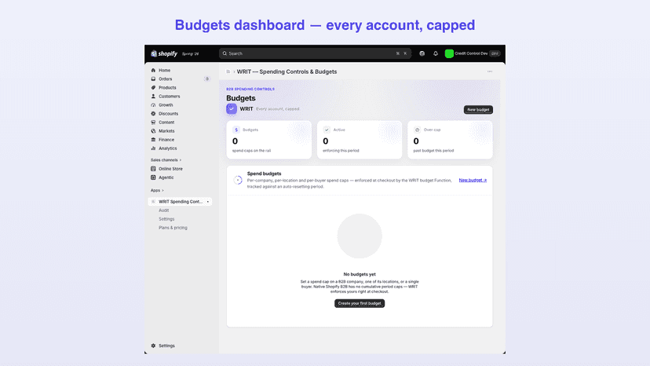Click the Finance bank icon
Screen dimensions: 650x366
point(153,140)
